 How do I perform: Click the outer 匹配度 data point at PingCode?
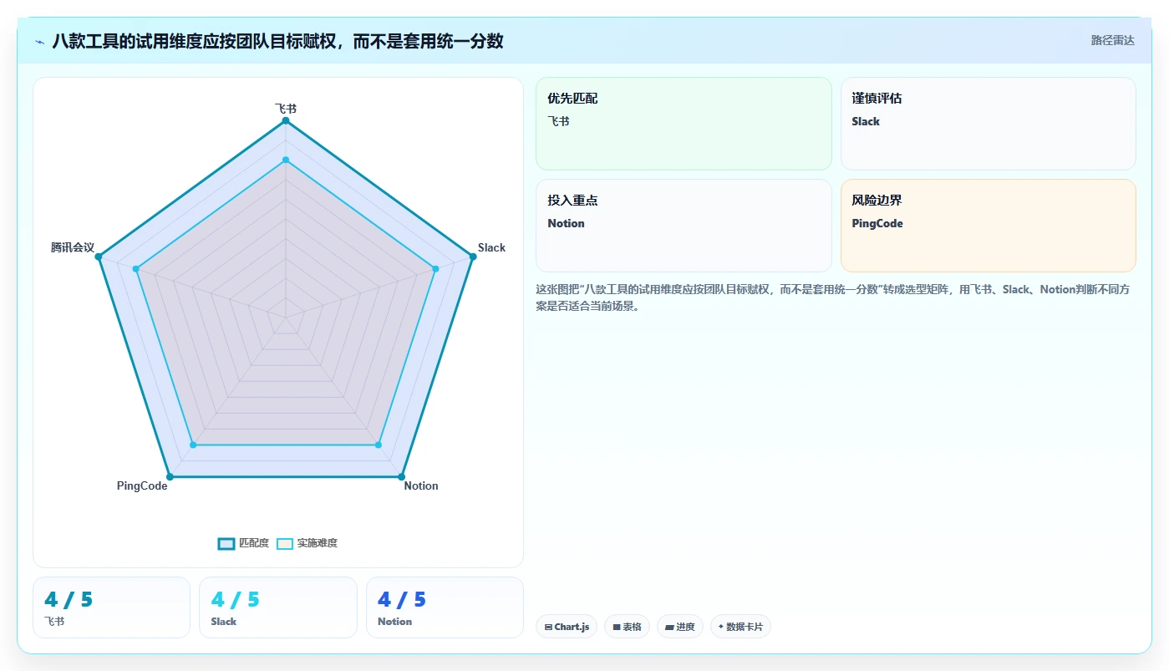[x=170, y=477]
